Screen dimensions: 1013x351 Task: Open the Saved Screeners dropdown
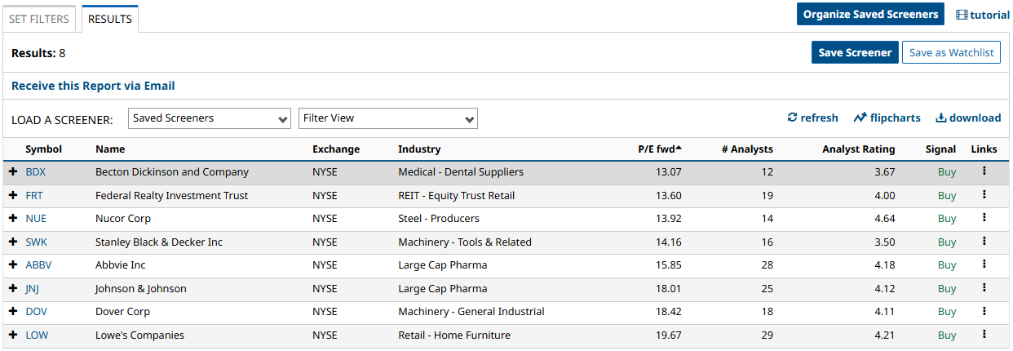[x=210, y=118]
